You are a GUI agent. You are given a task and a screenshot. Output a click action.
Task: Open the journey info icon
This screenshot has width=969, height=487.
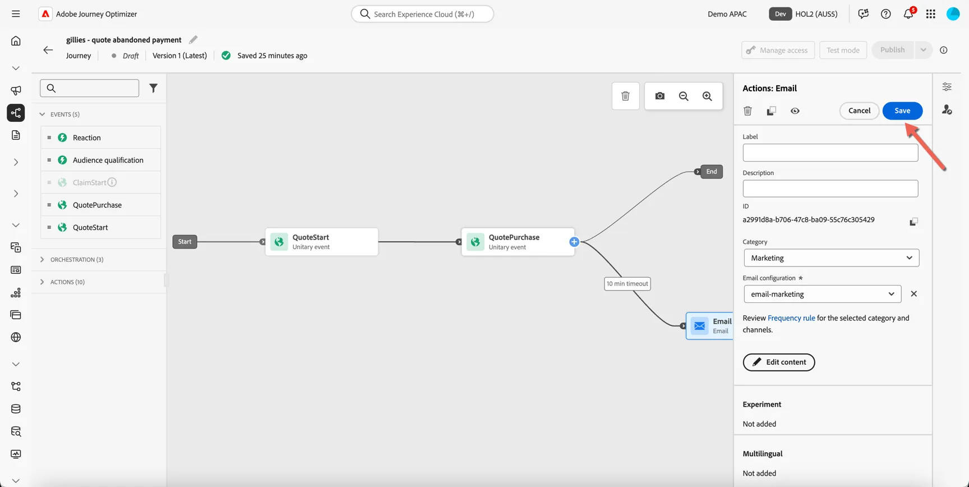click(944, 50)
